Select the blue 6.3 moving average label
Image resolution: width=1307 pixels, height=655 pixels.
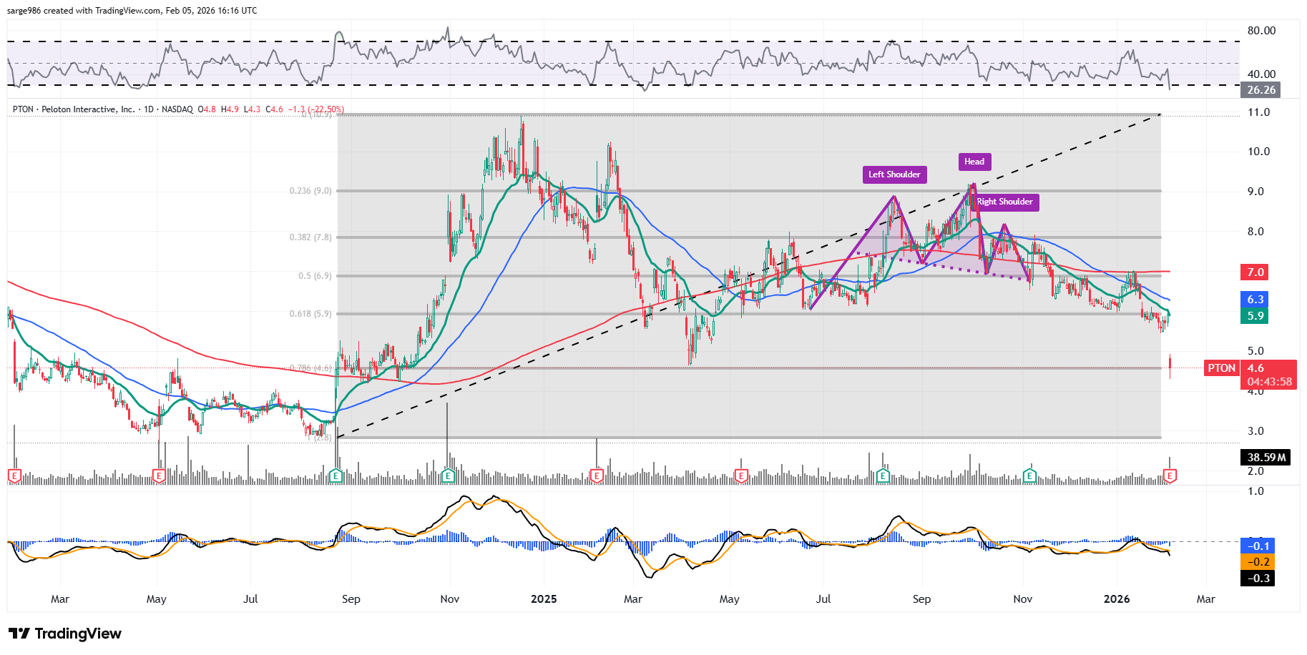[x=1255, y=300]
